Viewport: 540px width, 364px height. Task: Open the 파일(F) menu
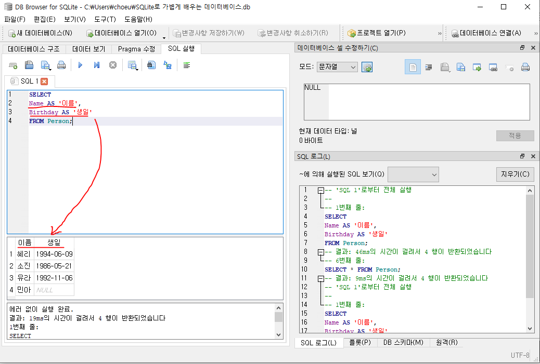[x=15, y=19]
